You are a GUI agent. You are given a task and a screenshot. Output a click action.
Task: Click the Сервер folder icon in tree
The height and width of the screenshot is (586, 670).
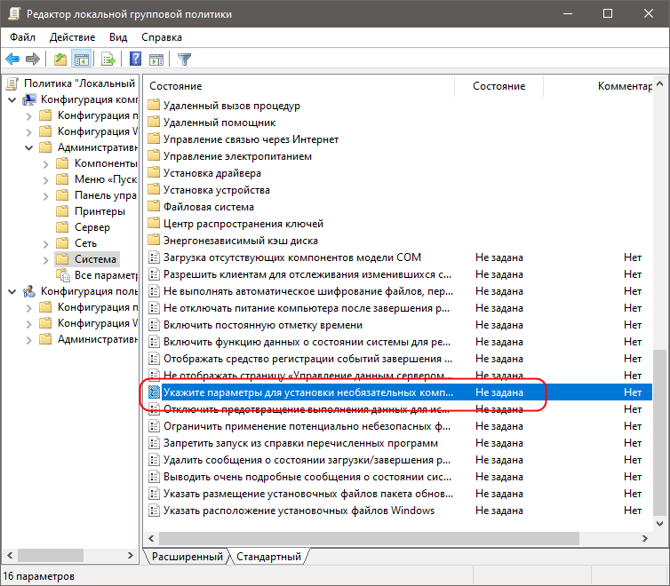pos(62,227)
